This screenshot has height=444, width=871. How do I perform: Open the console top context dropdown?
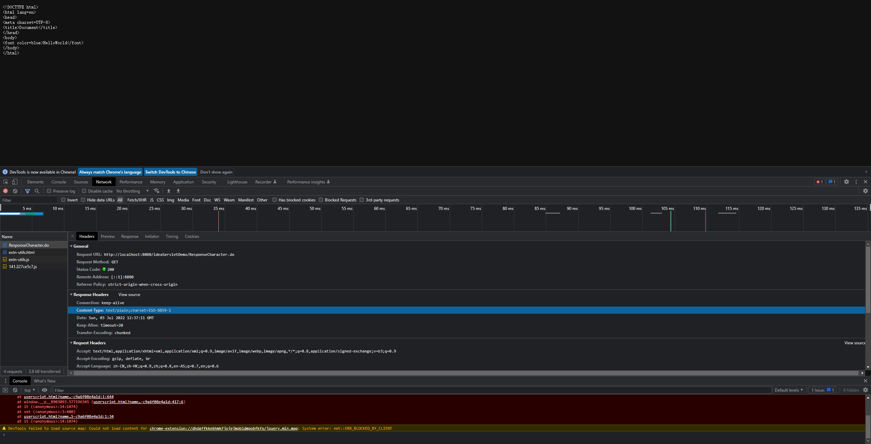pyautogui.click(x=30, y=390)
